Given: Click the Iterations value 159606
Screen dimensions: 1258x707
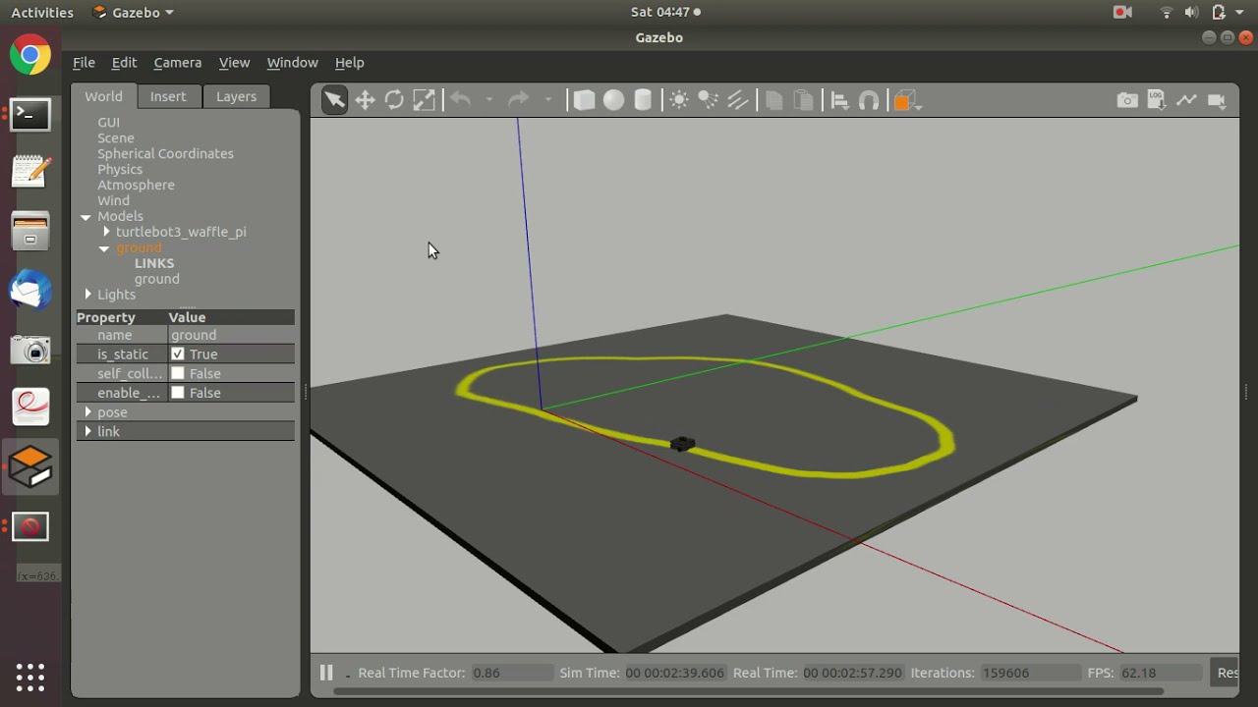Looking at the screenshot, I should [x=1029, y=673].
